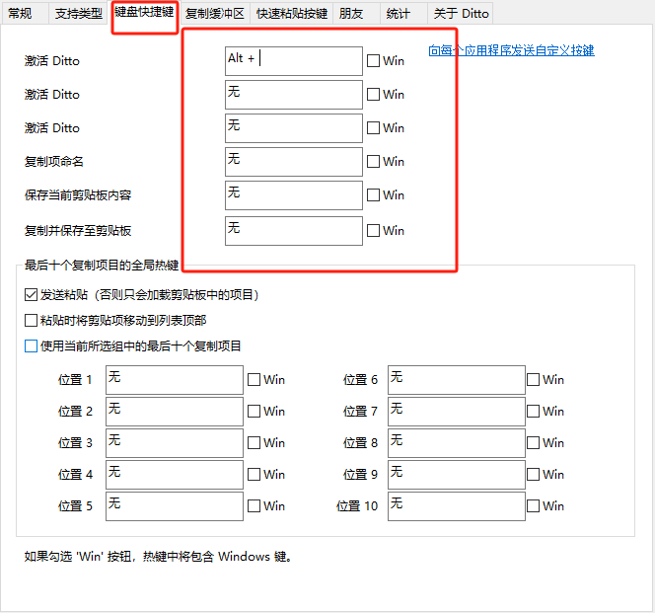Screen dimensions: 655x613
Task: Uncheck the 发送粘贴 checkbox
Action: point(31,295)
